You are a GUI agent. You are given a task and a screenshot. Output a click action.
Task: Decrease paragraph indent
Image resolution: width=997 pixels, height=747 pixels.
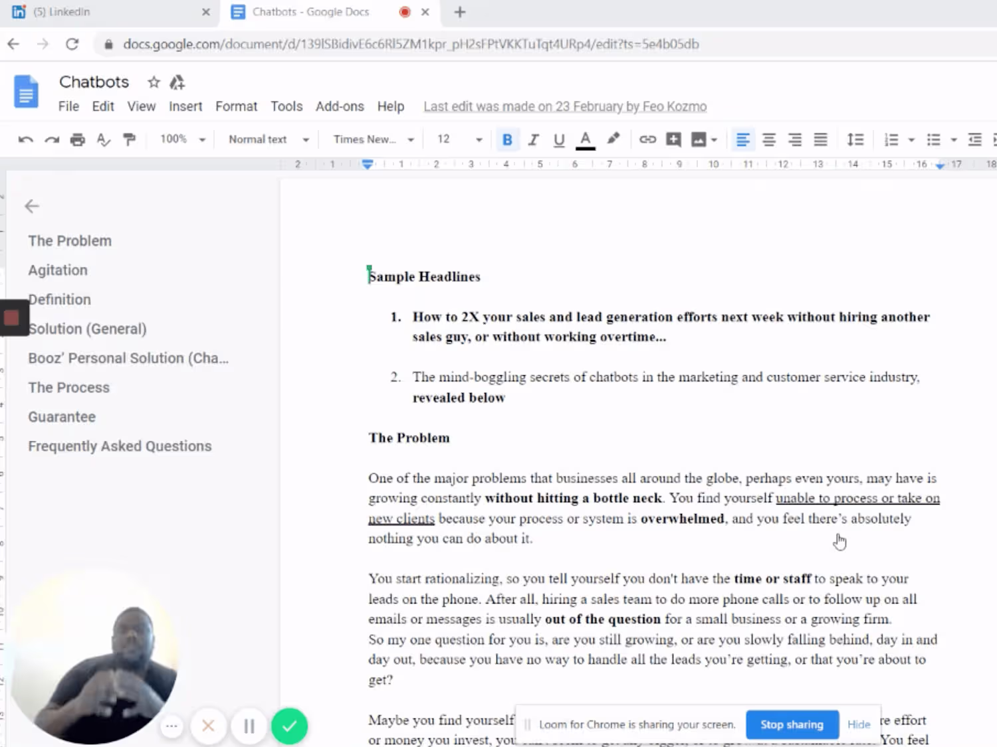975,139
